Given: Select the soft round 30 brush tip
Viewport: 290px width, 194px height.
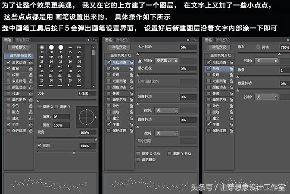Looking at the screenshot, I should coord(42,49).
